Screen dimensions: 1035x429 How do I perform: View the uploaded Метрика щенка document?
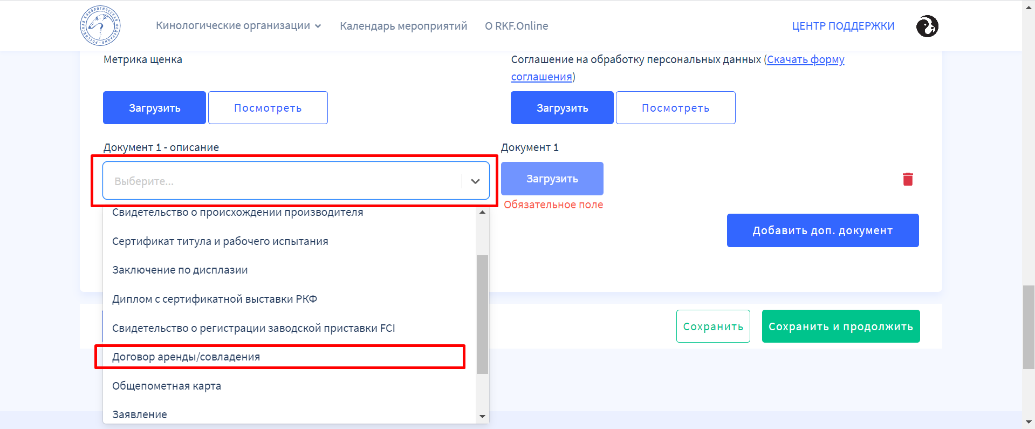point(268,108)
